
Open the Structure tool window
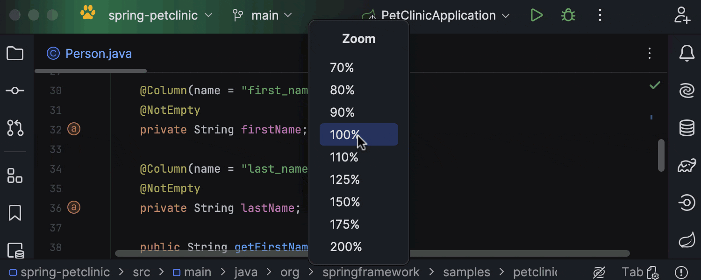click(15, 176)
